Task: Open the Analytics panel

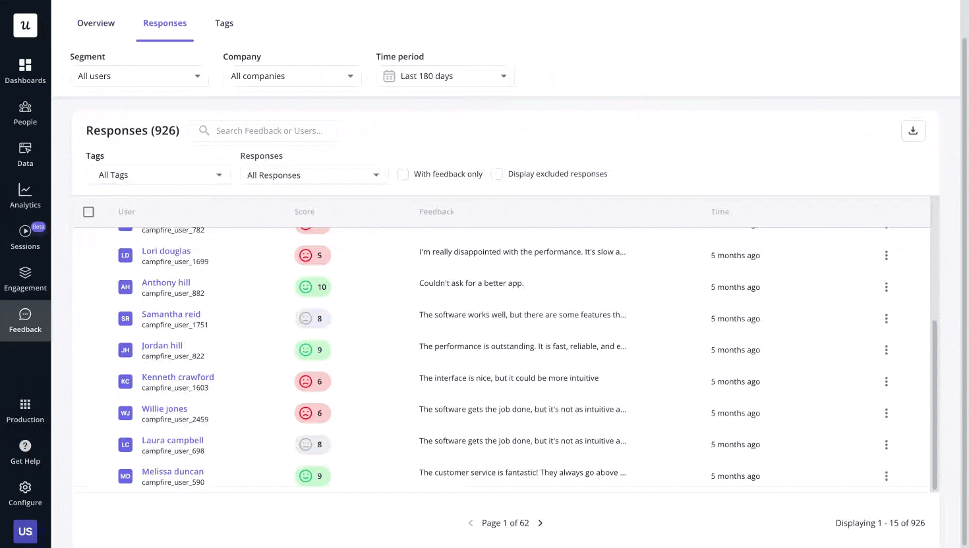Action: pyautogui.click(x=25, y=196)
